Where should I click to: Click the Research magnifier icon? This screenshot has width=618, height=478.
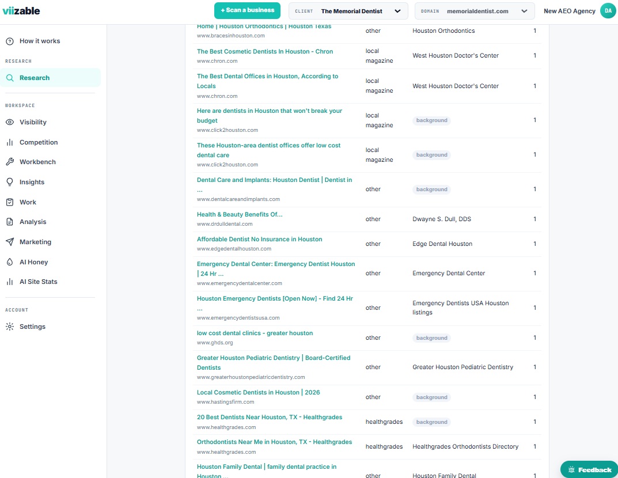[x=10, y=78]
